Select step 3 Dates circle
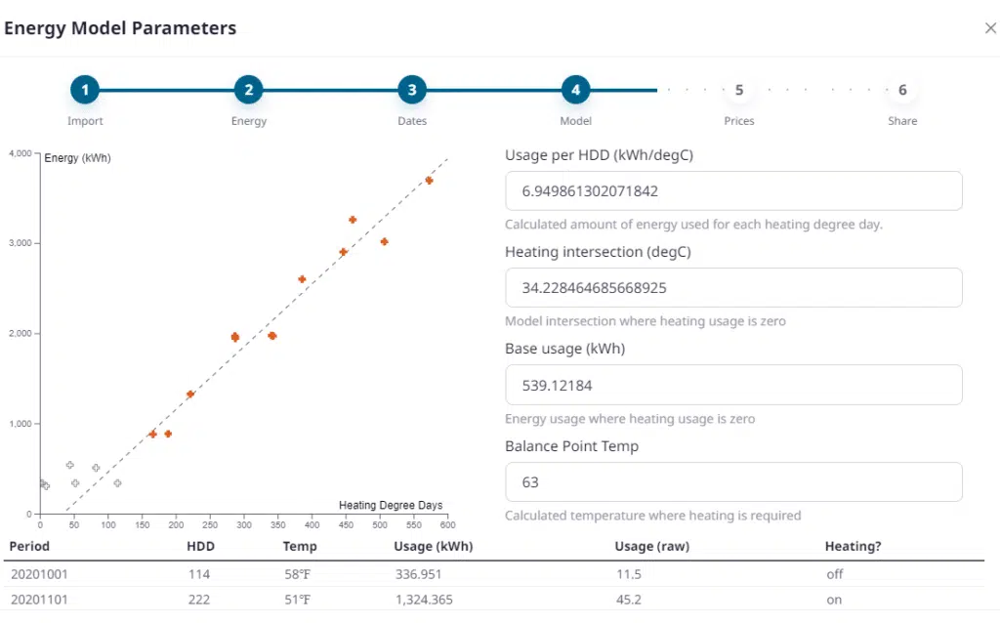The image size is (1000, 623). 412,91
